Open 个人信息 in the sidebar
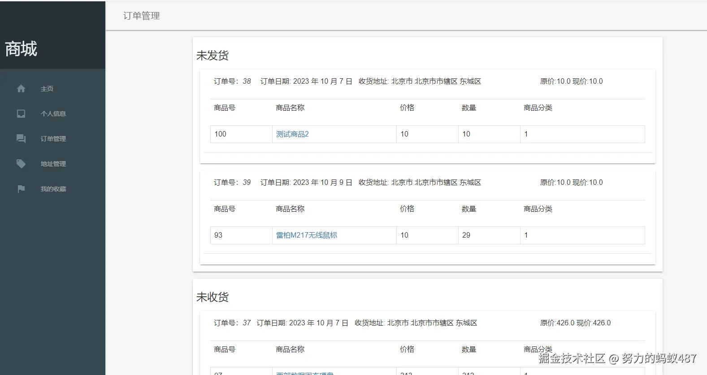 (x=53, y=114)
